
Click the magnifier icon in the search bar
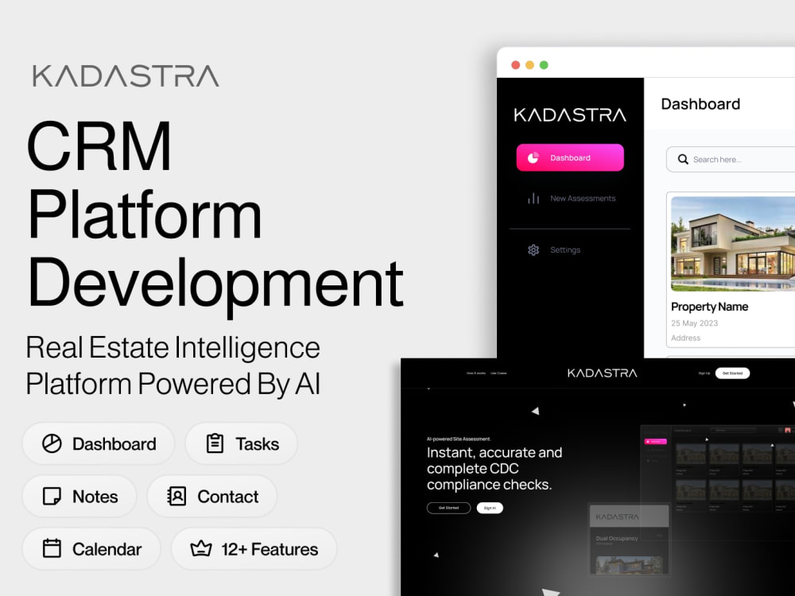coord(683,160)
